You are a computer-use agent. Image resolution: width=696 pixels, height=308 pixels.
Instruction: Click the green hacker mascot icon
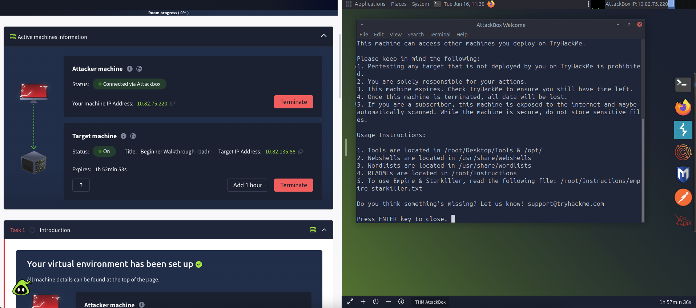click(x=21, y=287)
